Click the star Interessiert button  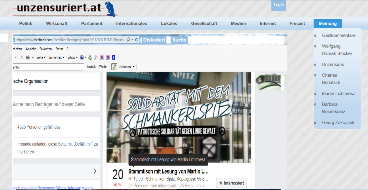(231, 183)
